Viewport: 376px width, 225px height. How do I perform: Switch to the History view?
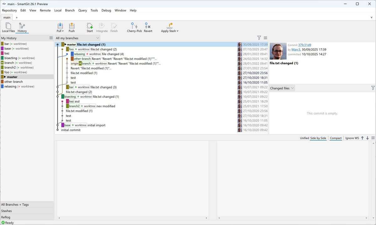tap(22, 28)
